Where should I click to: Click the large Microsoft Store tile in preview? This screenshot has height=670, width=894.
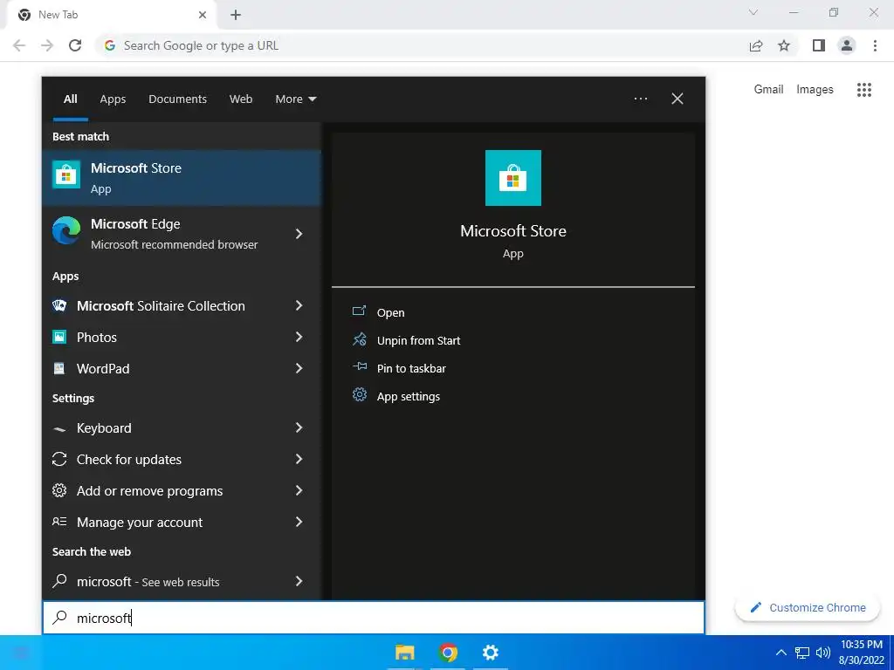pos(513,178)
